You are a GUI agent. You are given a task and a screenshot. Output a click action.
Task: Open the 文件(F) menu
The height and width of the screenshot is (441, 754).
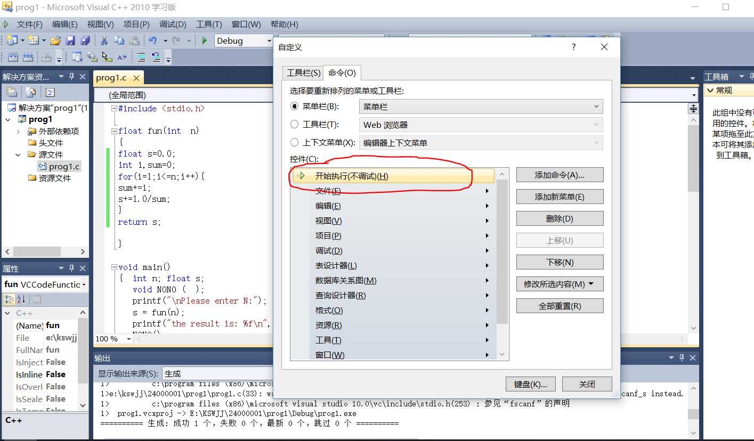tap(29, 24)
